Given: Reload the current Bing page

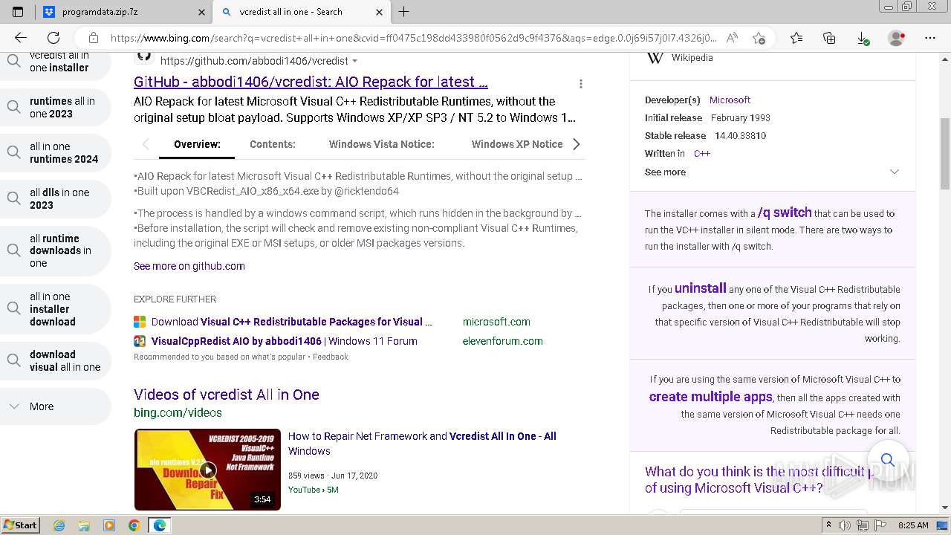Looking at the screenshot, I should click(53, 38).
